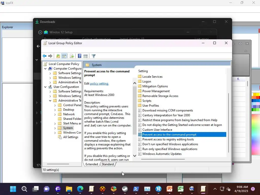Select Windows Automatic Updates setting

[x=162, y=154]
